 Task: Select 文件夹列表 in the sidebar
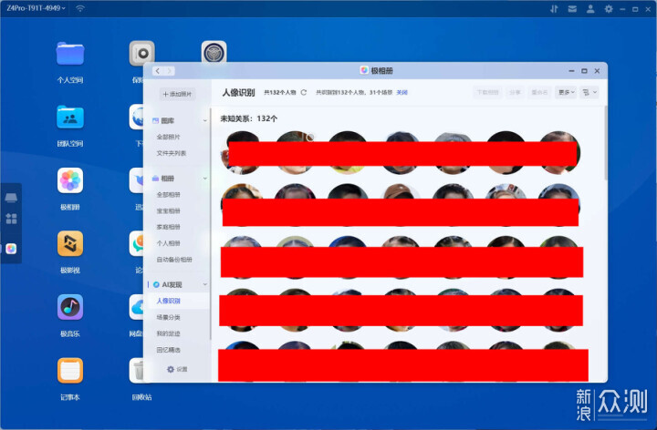172,153
